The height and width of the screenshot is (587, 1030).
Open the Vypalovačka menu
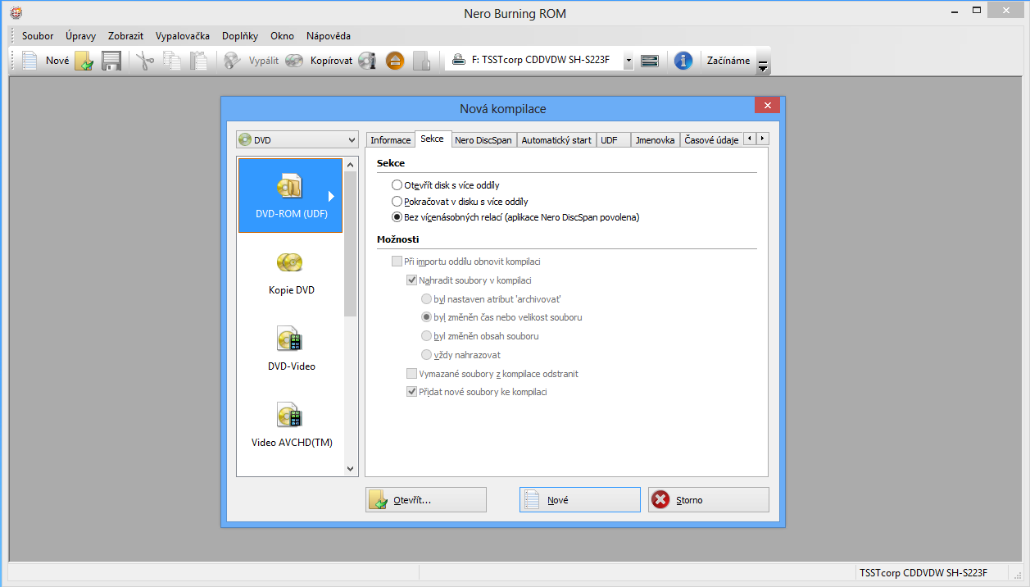pos(183,36)
